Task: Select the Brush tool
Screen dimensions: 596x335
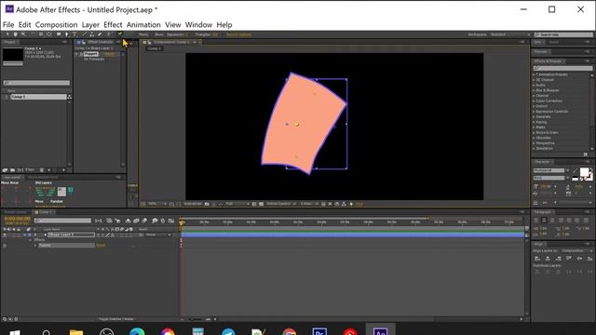Action: click(x=85, y=34)
